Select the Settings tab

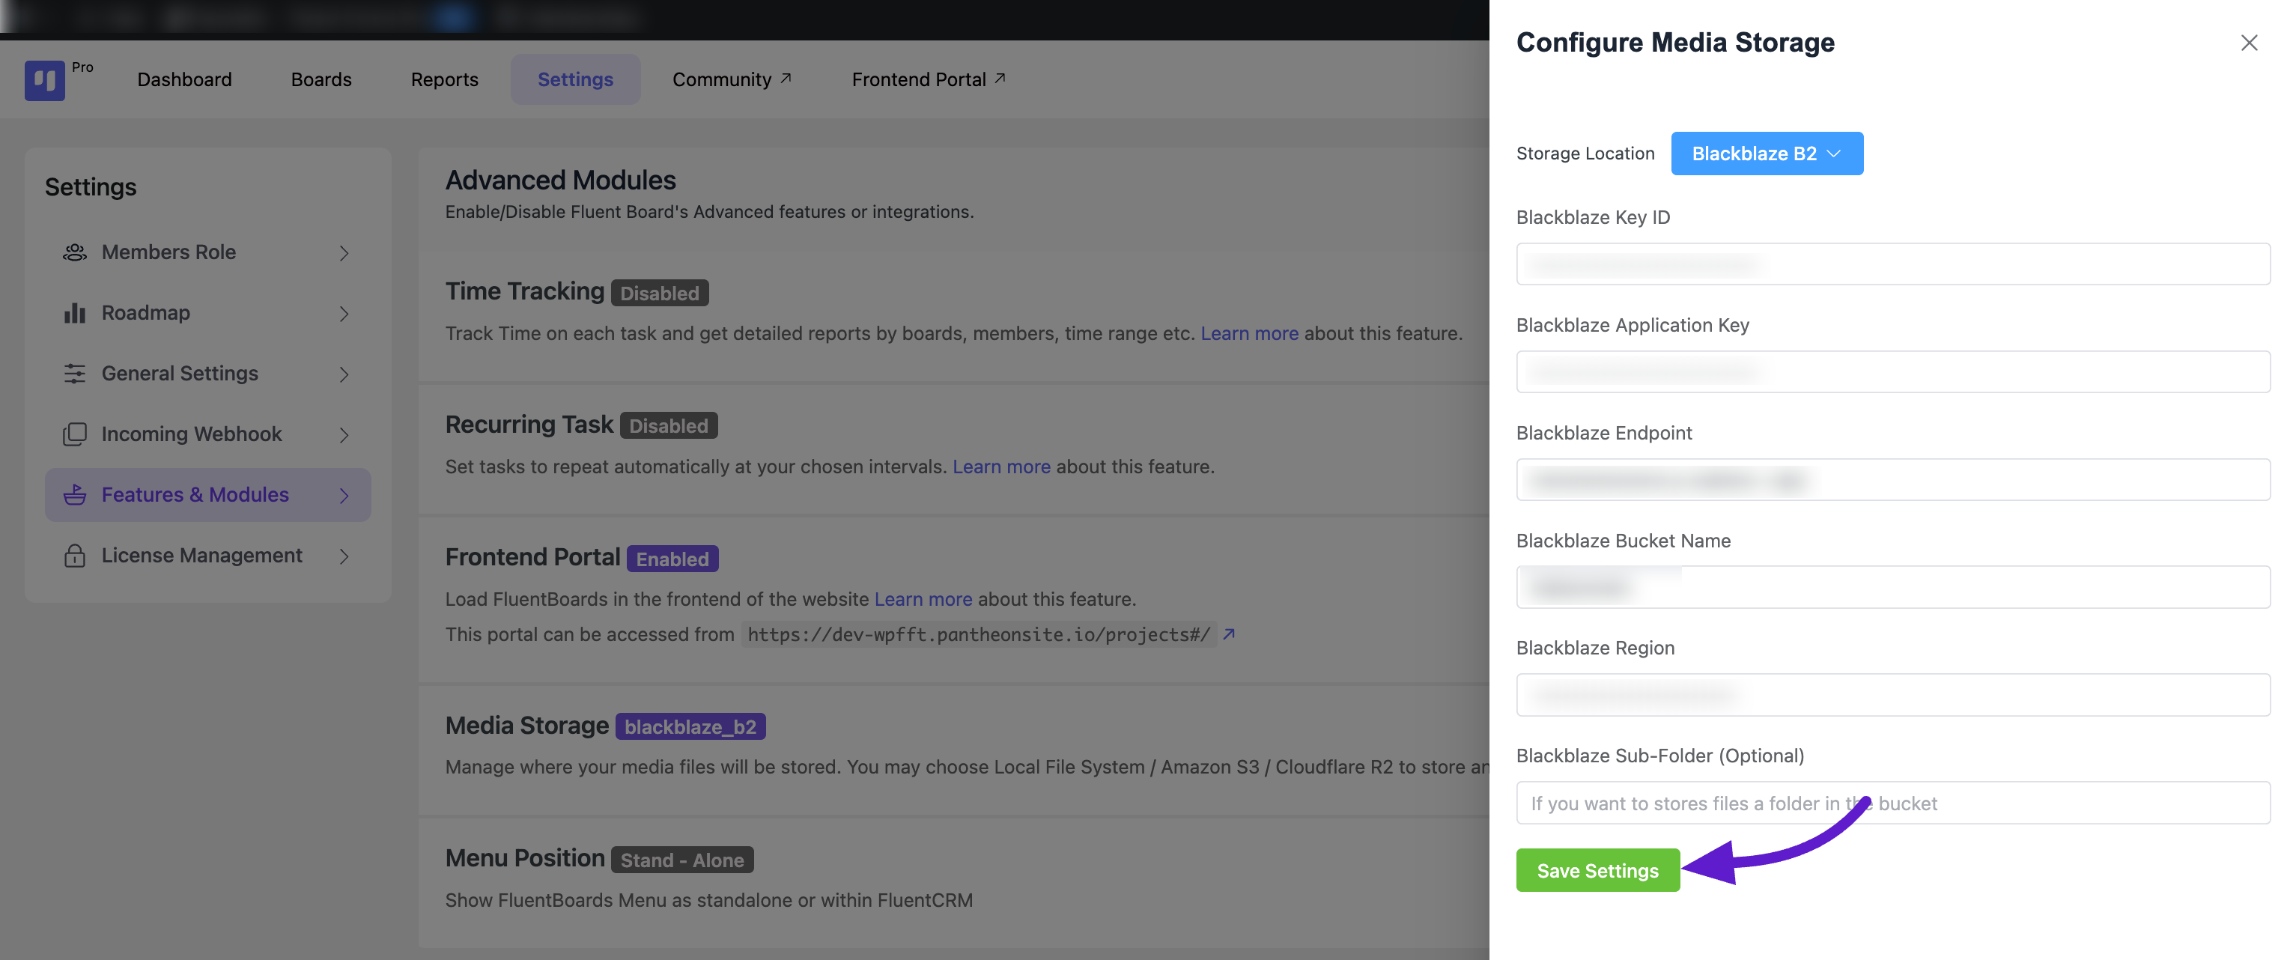pos(575,79)
